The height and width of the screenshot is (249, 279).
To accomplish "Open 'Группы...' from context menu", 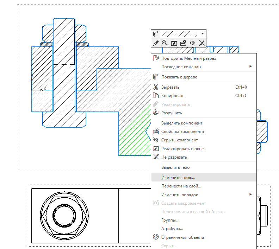I will point(204,220).
